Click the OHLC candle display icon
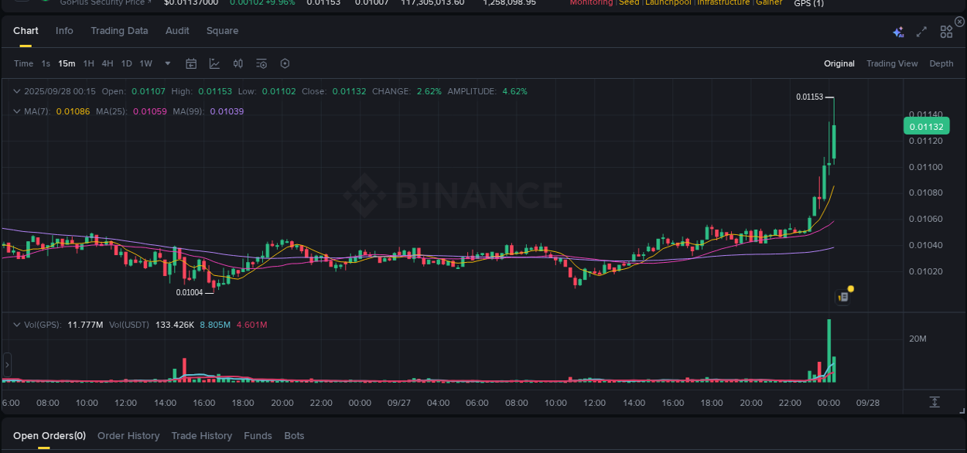The height and width of the screenshot is (453, 967). tap(237, 63)
